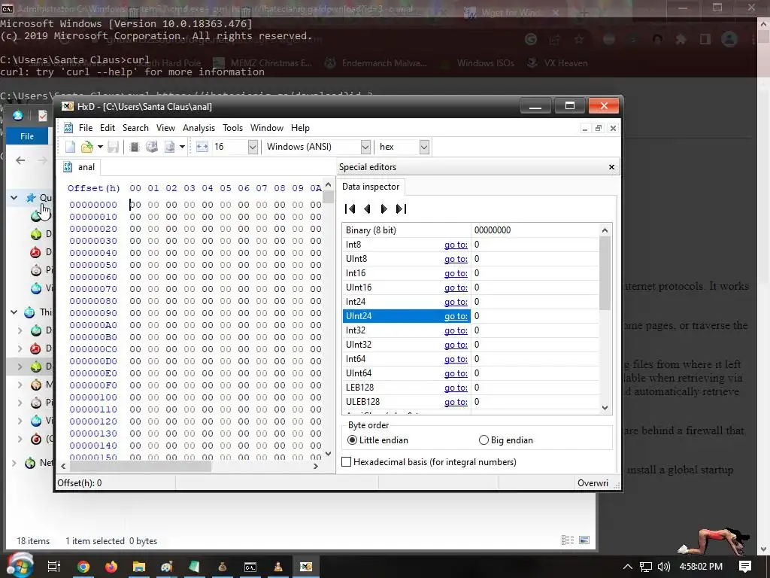Click the bytes-per-row width arrows icon
Image resolution: width=770 pixels, height=578 pixels.
(202, 147)
